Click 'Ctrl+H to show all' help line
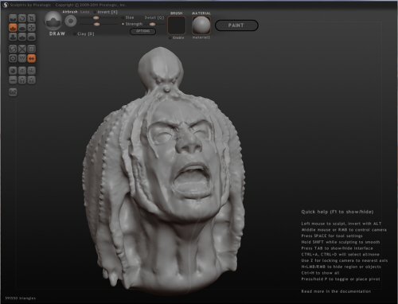Screen dimensions: 398x304 pos(320,273)
